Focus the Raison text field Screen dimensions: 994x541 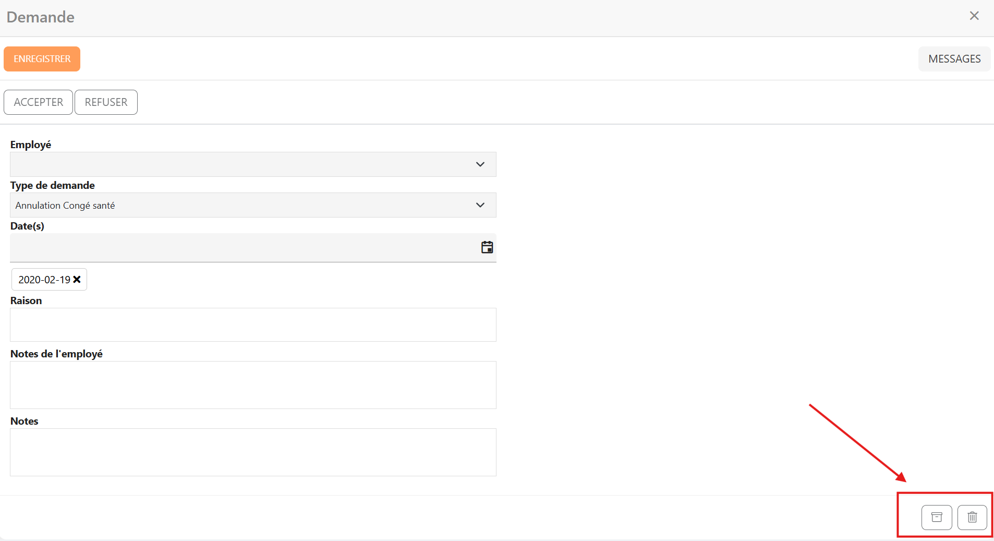pos(253,324)
